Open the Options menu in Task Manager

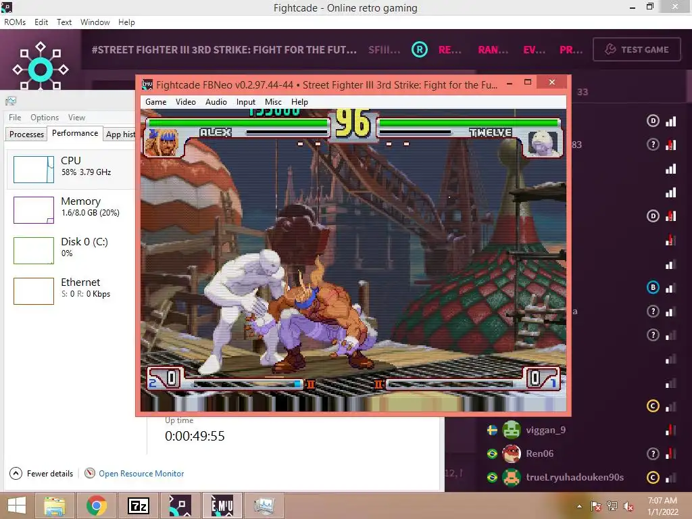point(45,118)
